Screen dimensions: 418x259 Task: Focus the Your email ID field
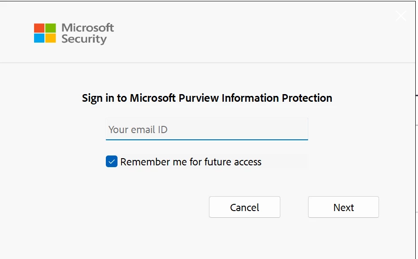click(207, 129)
